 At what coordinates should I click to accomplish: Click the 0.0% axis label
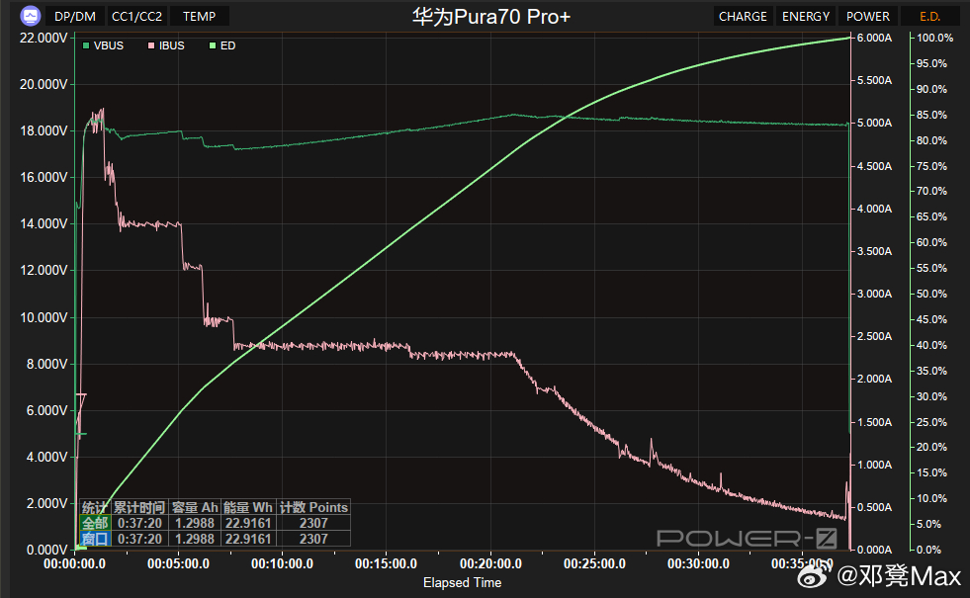click(928, 550)
